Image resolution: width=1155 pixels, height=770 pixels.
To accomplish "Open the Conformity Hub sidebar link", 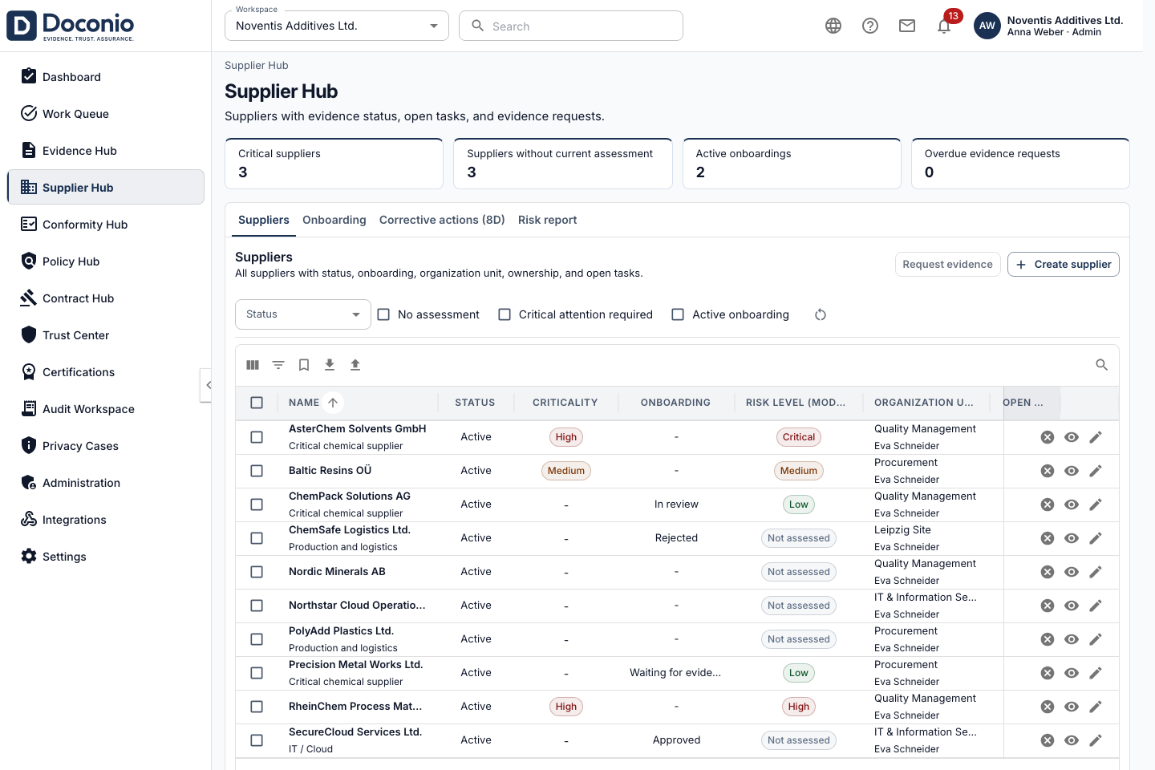I will 106,225.
